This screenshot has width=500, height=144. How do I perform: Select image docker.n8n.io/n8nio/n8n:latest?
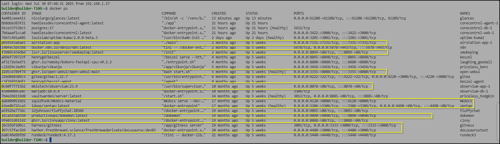pos(61,48)
